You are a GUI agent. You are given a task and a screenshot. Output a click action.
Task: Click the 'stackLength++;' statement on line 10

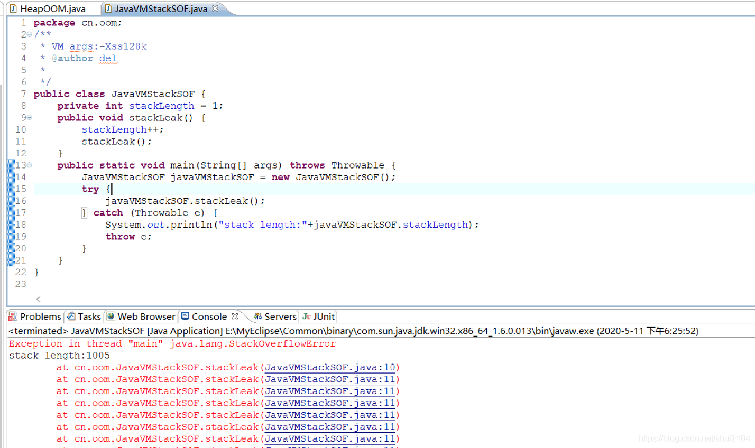[123, 129]
